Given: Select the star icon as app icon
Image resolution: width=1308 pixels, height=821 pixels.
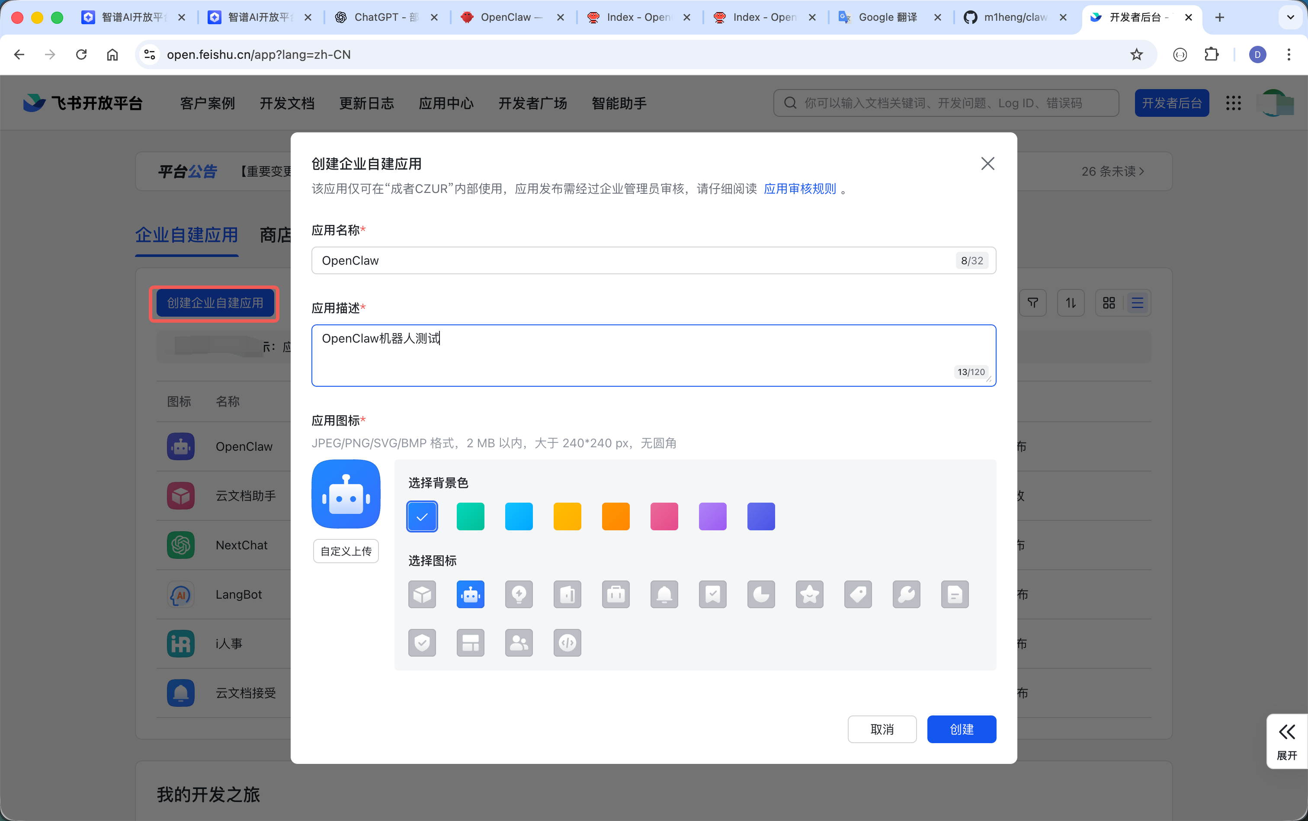Looking at the screenshot, I should [808, 594].
